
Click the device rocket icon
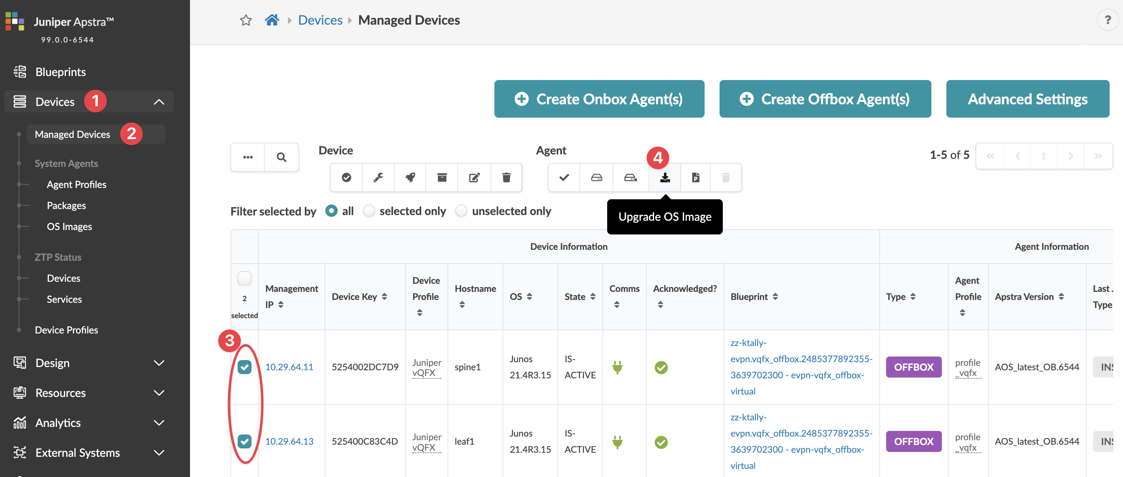click(x=410, y=177)
